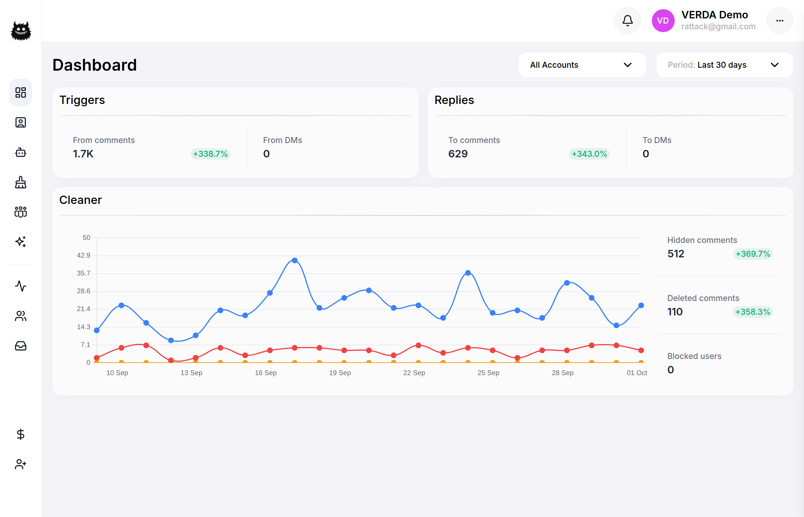This screenshot has width=804, height=517.
Task: Click the From comments 1.7K value
Action: pos(83,154)
